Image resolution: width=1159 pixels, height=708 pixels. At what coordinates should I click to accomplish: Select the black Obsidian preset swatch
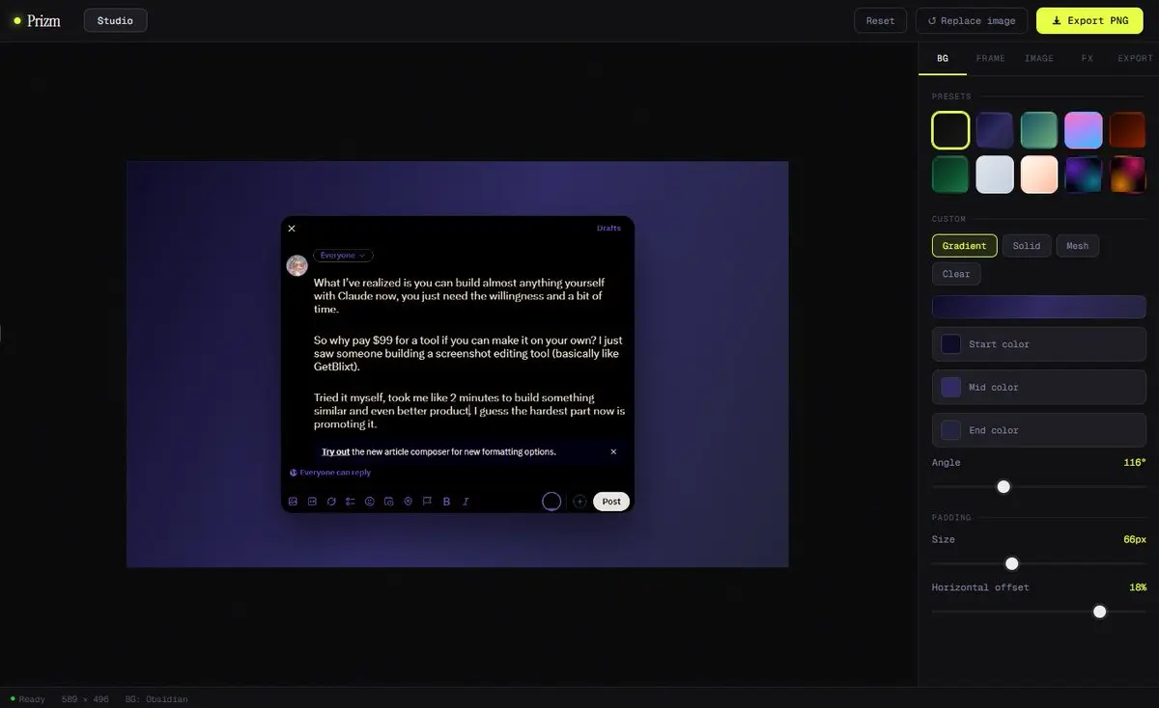(x=950, y=130)
